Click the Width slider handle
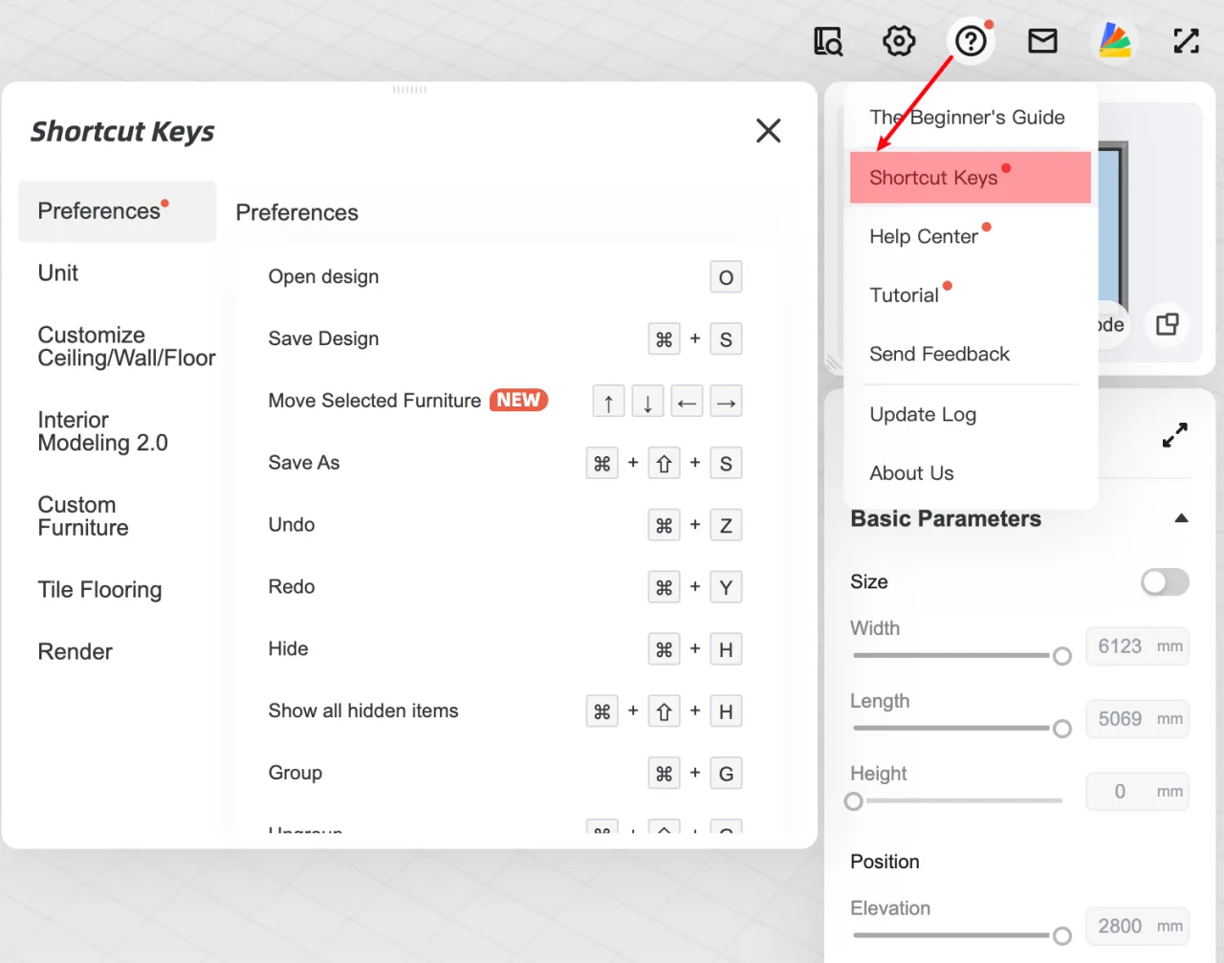 coord(1061,656)
